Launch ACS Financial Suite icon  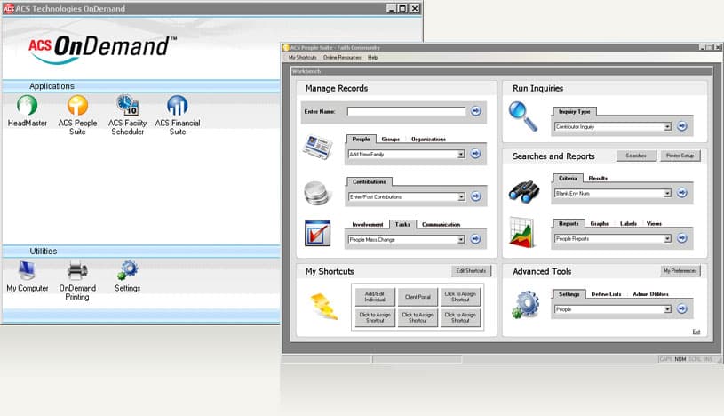tap(178, 106)
